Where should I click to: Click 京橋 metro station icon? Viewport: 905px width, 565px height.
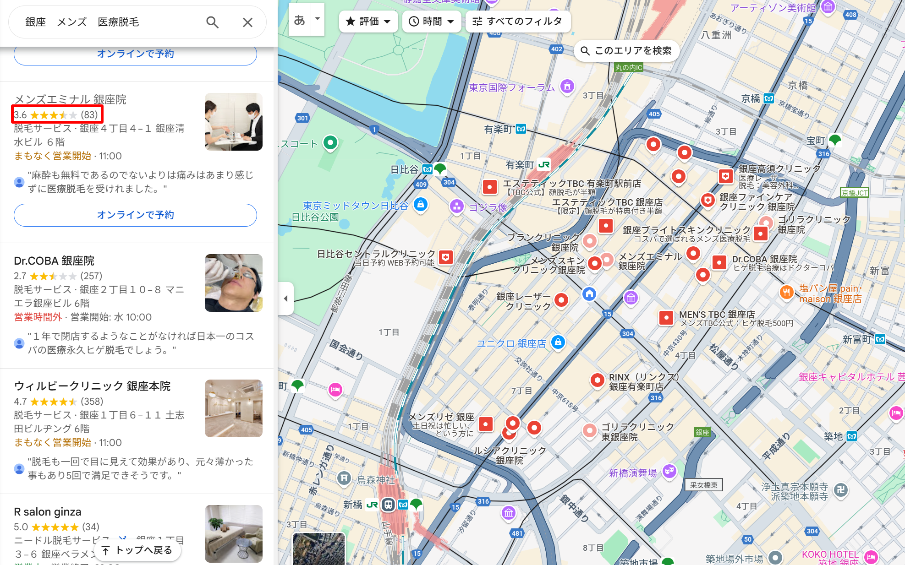coord(769,98)
